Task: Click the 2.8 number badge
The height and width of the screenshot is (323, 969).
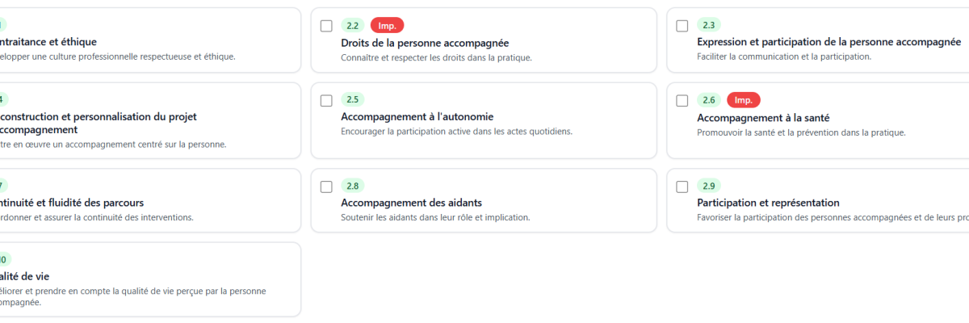Action: [353, 187]
